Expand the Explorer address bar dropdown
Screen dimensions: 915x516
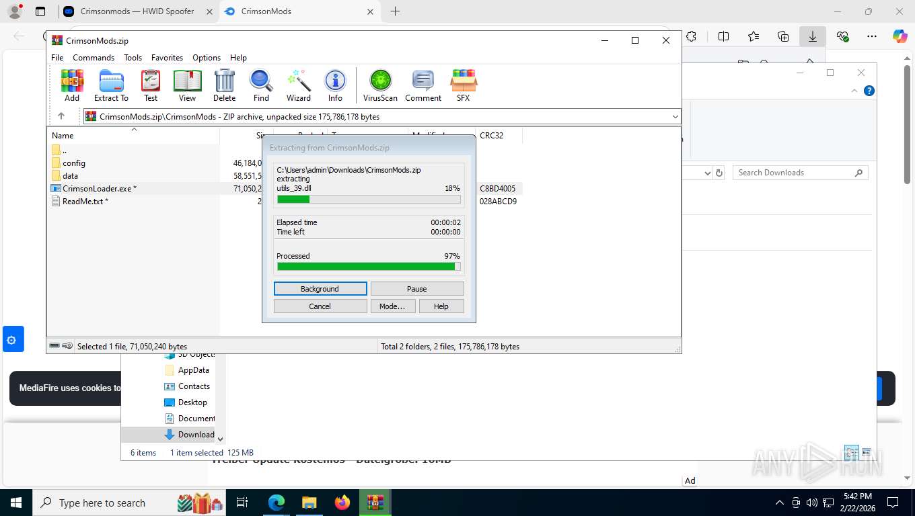707,173
